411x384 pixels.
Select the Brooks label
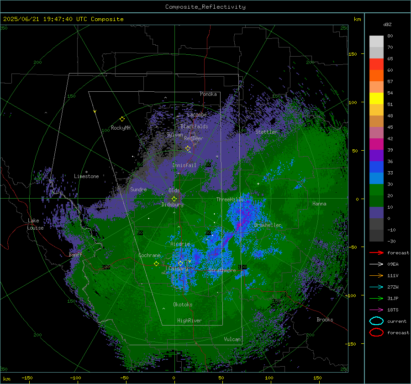pyautogui.click(x=325, y=320)
